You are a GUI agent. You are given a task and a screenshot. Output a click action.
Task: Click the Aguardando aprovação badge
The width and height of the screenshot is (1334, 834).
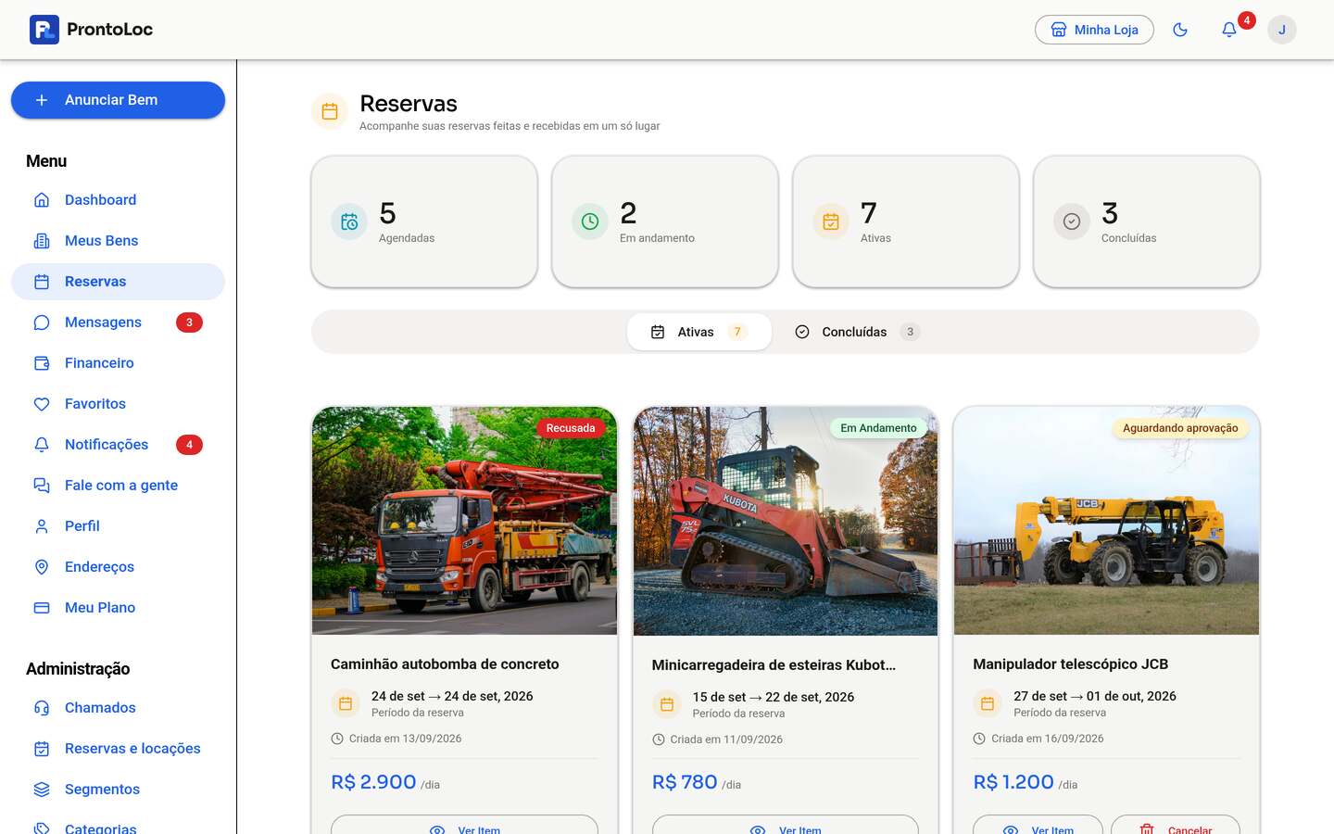[x=1180, y=428]
